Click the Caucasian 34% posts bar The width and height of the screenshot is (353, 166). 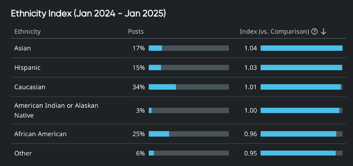pos(189,87)
